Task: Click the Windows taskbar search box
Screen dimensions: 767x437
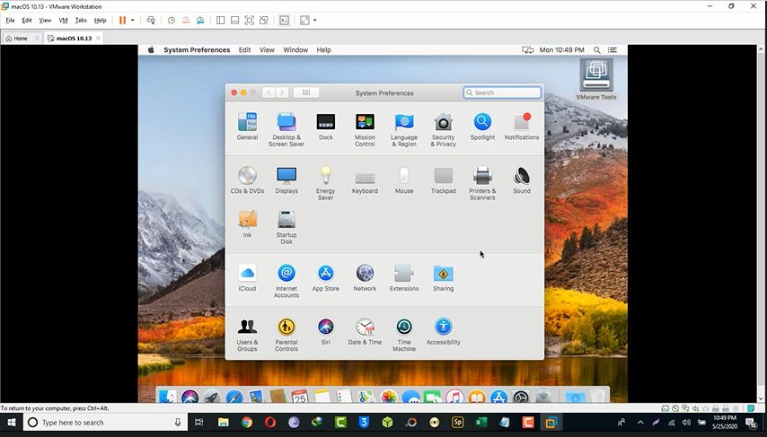Action: [x=106, y=423]
